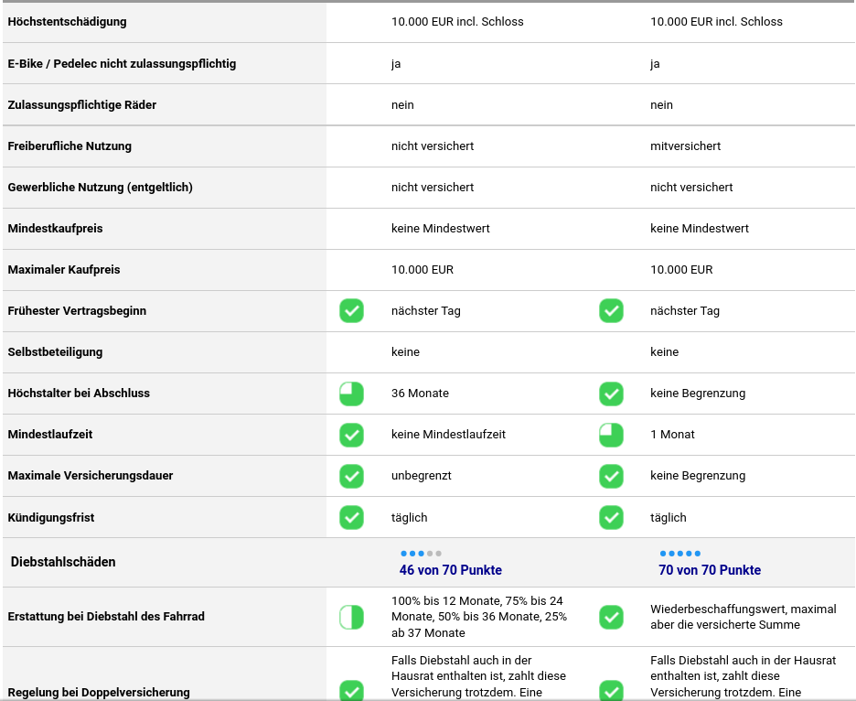Viewport: 856px width, 701px height.
Task: Click the checkmark beside "Wiederbeschaffungswert, maximal" text
Action: point(611,617)
